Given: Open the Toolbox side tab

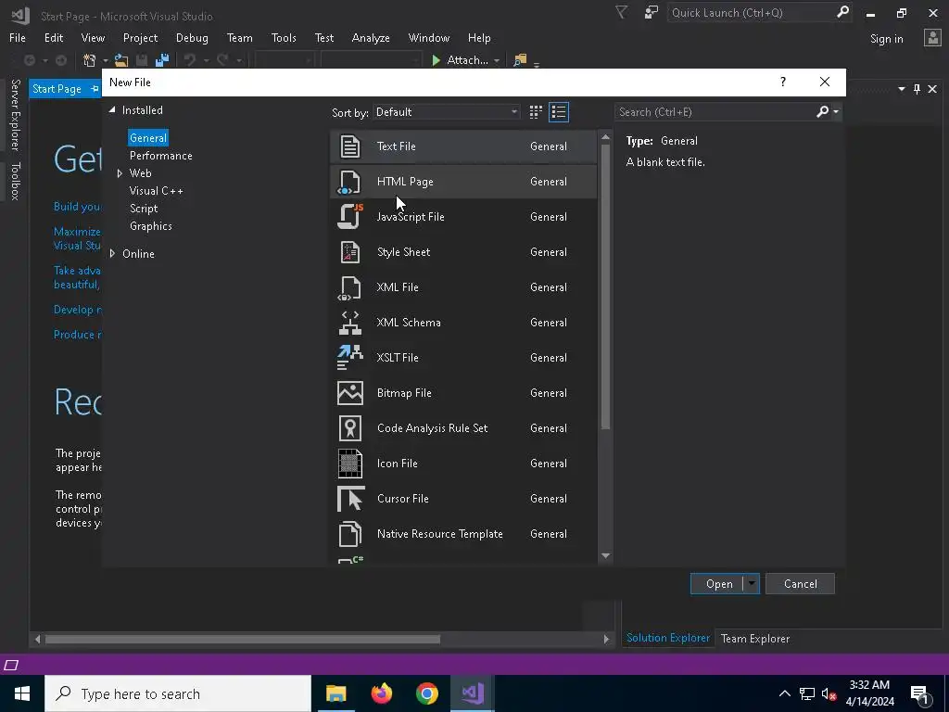Looking at the screenshot, I should coord(15,181).
